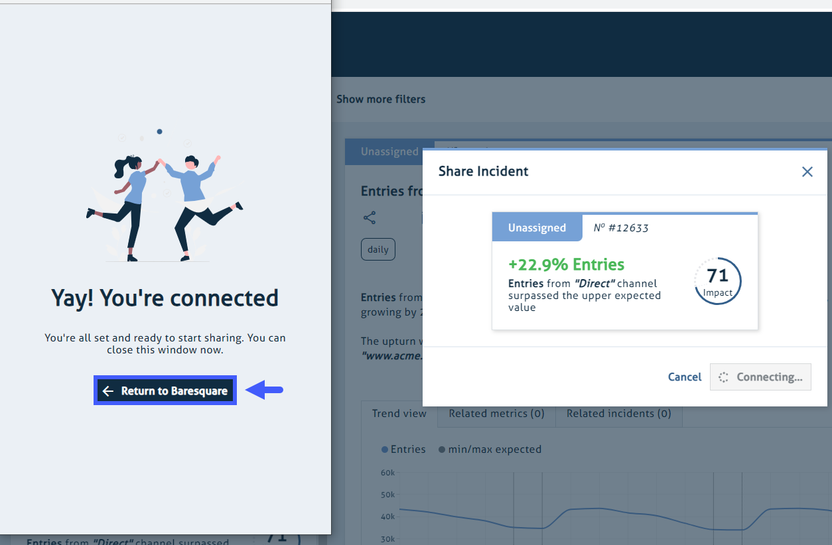Click the daily frequency pill
Viewport: 832px width, 545px height.
(x=378, y=249)
